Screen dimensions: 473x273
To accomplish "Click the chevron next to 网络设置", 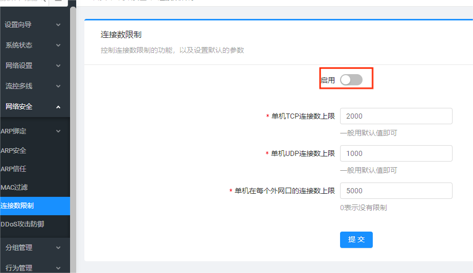I will point(58,65).
